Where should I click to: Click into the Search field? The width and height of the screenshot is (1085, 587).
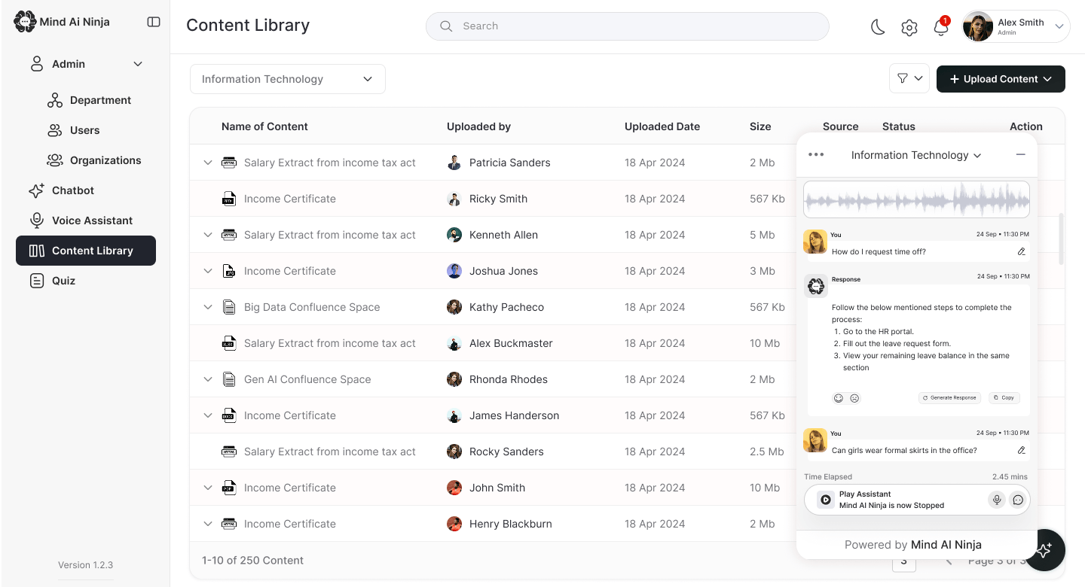[x=627, y=26]
